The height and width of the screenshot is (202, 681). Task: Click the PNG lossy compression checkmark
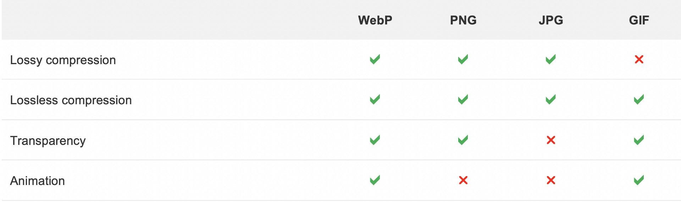tap(463, 59)
